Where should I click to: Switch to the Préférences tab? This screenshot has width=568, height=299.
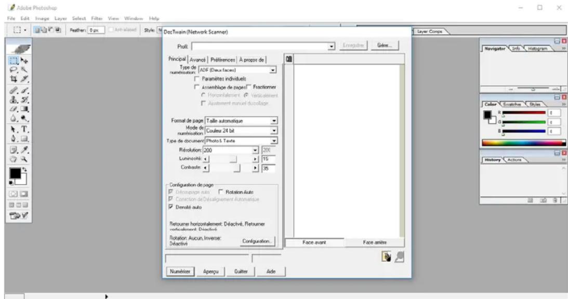pos(222,60)
